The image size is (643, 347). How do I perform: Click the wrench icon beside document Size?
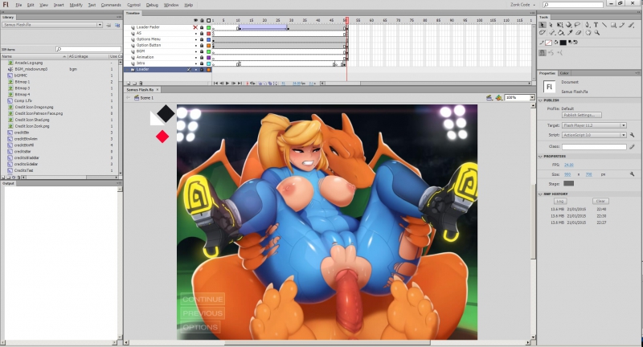(x=632, y=174)
